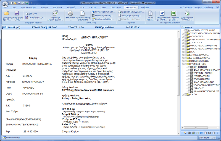Click Επεξεργασία με Excel icon
The image size is (221, 141).
pyautogui.click(x=174, y=14)
